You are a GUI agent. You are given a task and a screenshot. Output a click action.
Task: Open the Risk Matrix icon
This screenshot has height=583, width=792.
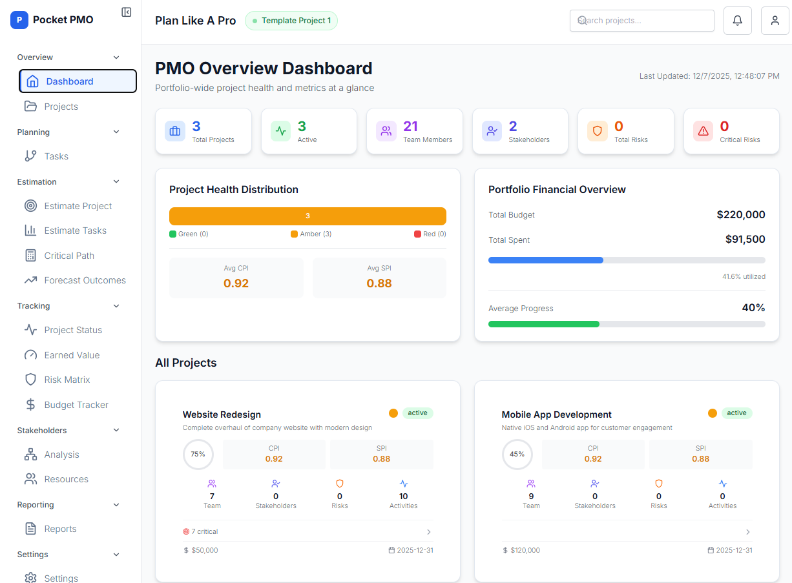(x=32, y=380)
